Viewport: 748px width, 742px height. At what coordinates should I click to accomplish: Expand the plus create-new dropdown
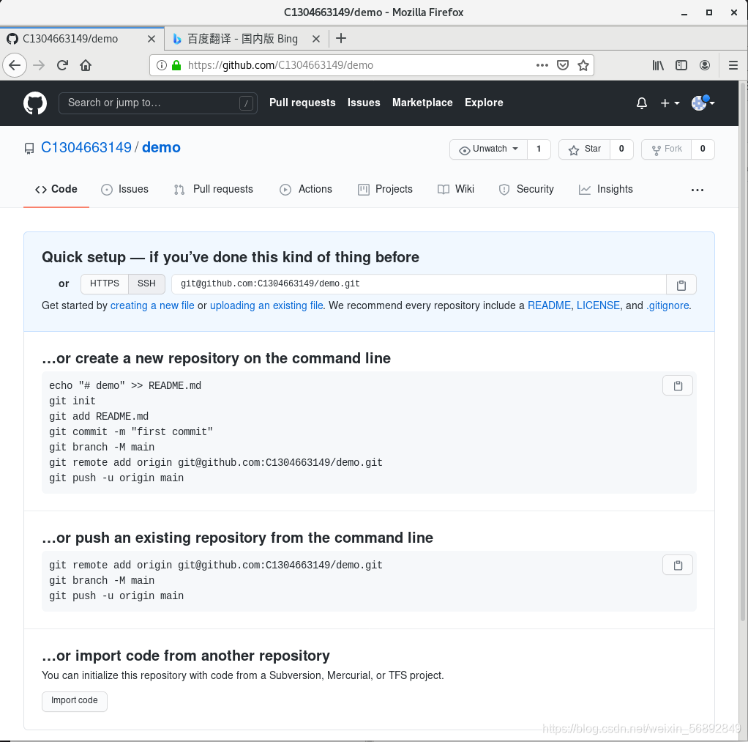coord(670,103)
